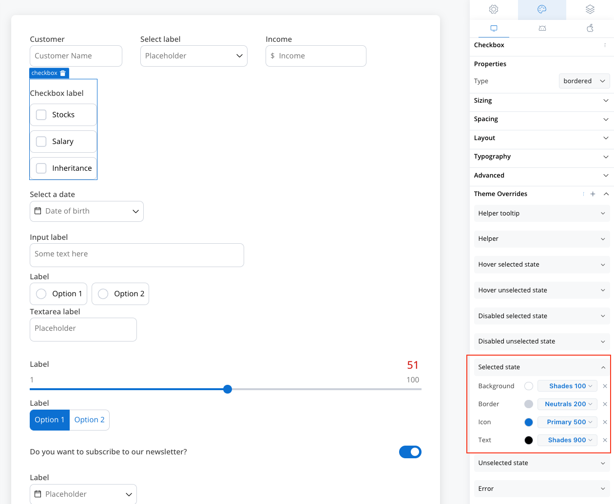Expand Spacing section
This screenshot has width=614, height=504.
coord(542,119)
